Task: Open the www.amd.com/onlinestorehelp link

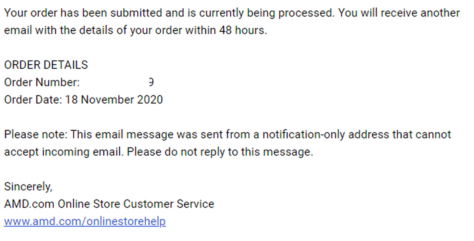Action: coord(85,221)
